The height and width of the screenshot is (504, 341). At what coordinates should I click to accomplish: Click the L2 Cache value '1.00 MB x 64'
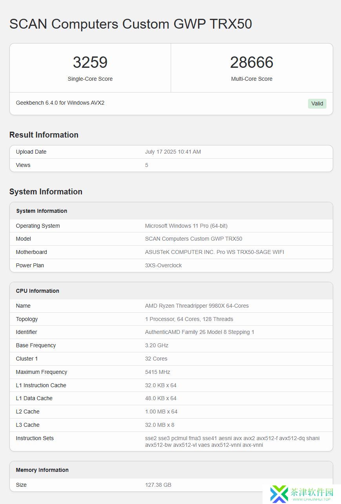tap(161, 412)
